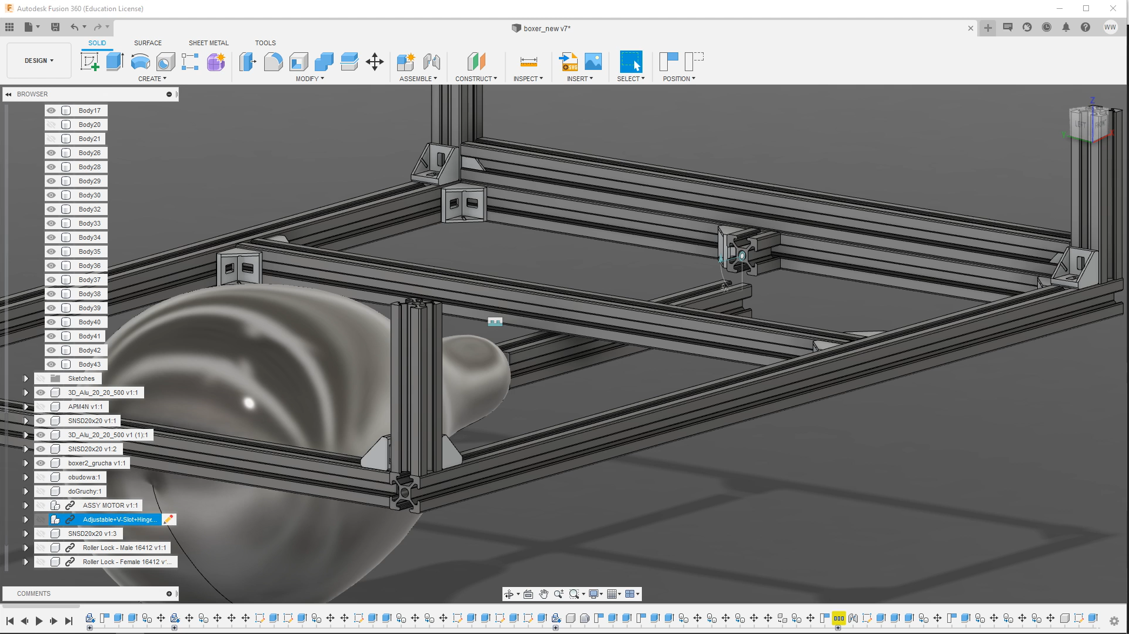Click the ViewCube in the viewport corner

(x=1090, y=123)
